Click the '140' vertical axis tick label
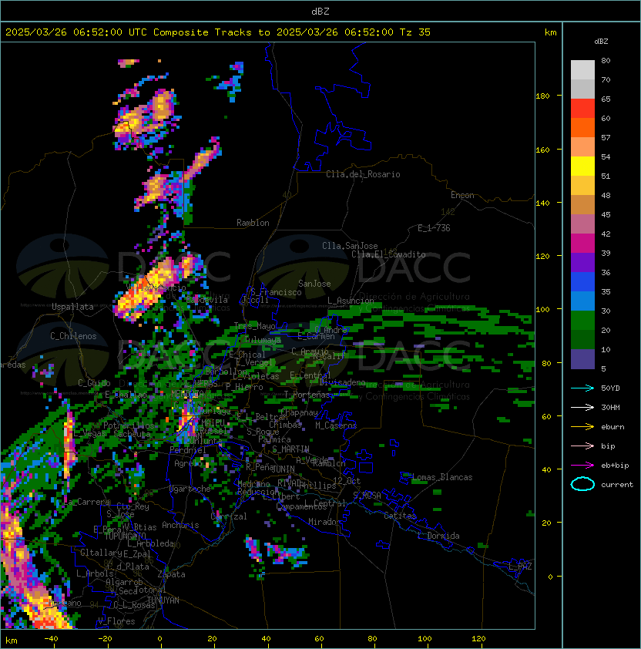The width and height of the screenshot is (641, 649). (542, 203)
